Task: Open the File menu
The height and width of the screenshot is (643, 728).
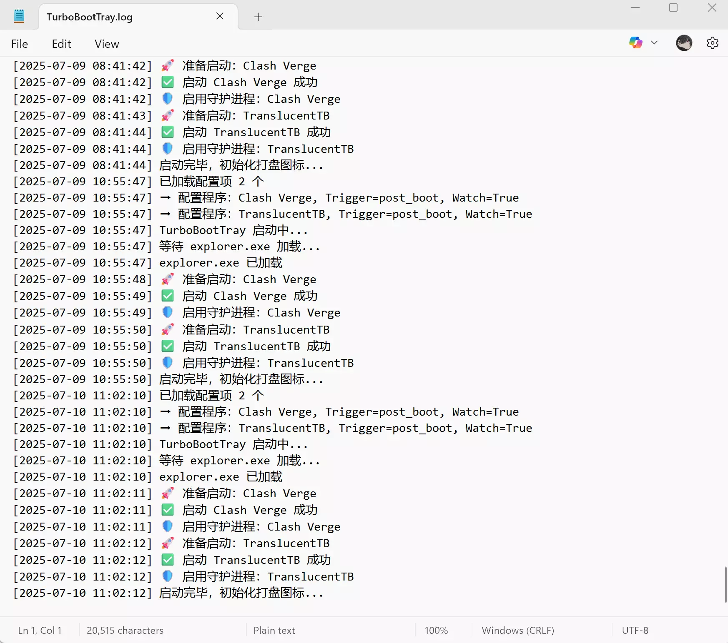Action: [x=19, y=44]
